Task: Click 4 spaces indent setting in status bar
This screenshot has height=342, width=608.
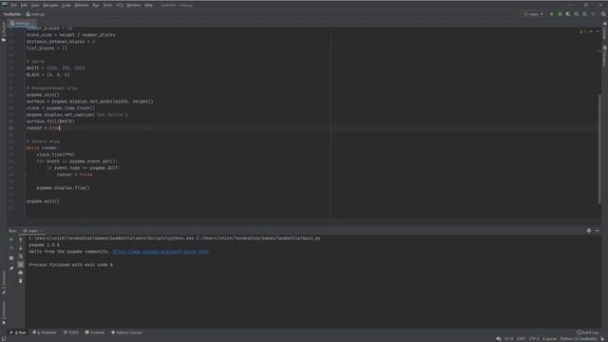Action: click(x=549, y=339)
